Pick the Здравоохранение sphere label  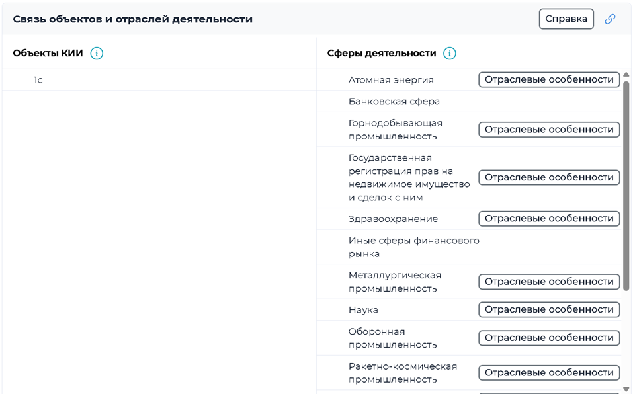point(393,219)
